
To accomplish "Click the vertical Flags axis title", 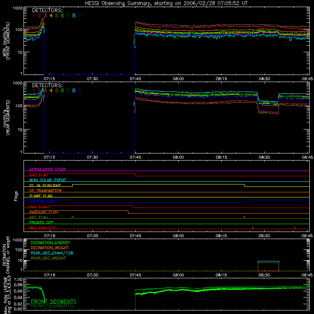I will (16, 196).
